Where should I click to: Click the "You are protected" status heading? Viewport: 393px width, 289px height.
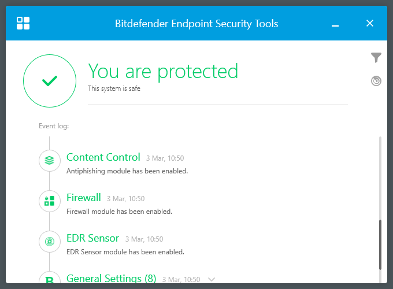(x=163, y=71)
